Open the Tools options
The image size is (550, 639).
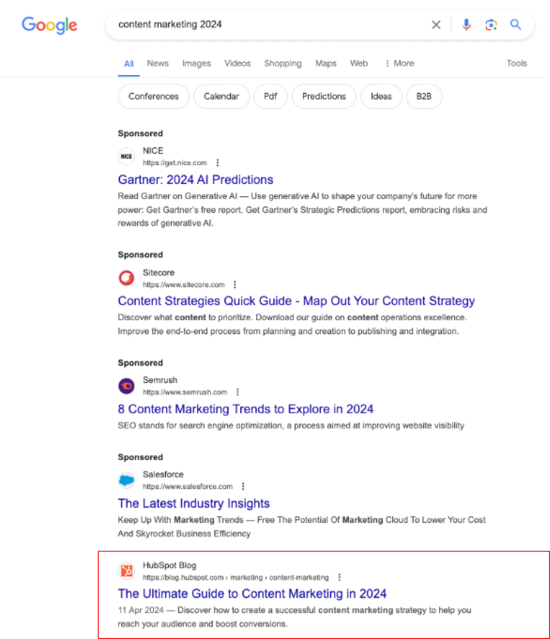click(x=517, y=63)
